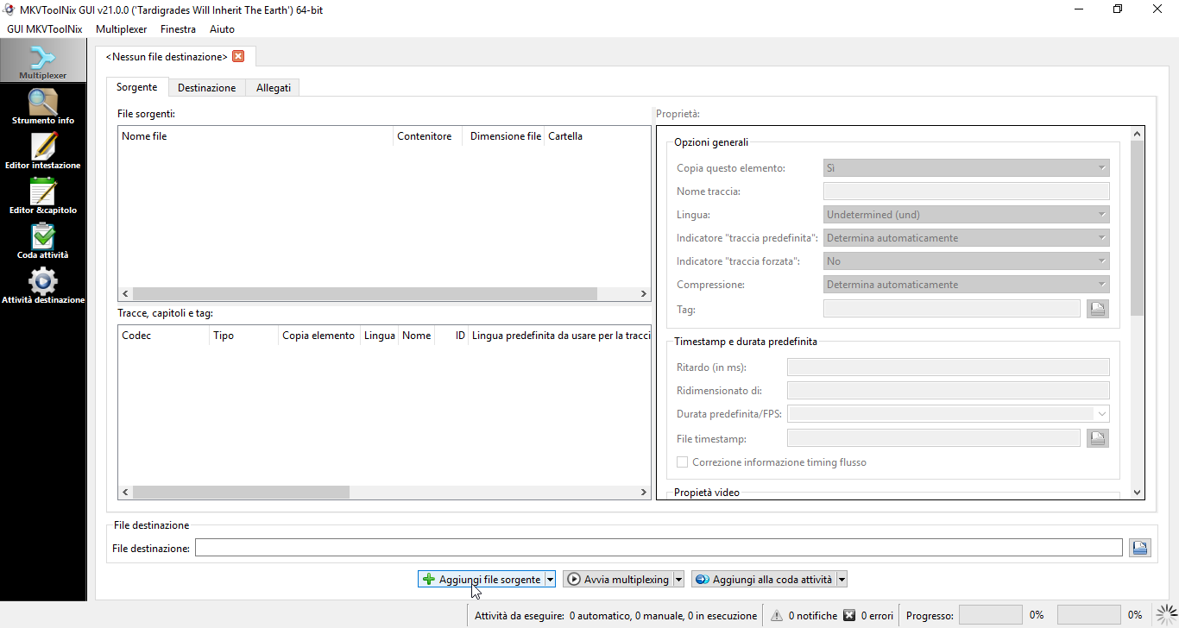Screen dimensions: 1179x628
Task: Click Ritardo (in ms) input field
Action: pyautogui.click(x=949, y=367)
